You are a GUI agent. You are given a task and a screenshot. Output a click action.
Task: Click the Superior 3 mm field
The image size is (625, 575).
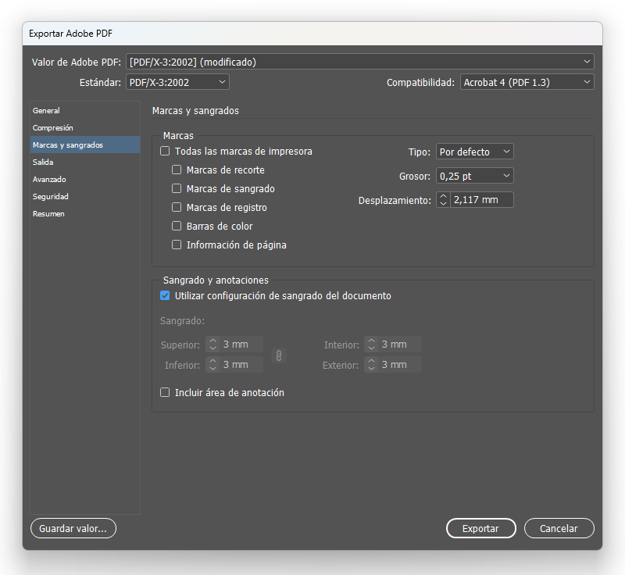point(241,345)
